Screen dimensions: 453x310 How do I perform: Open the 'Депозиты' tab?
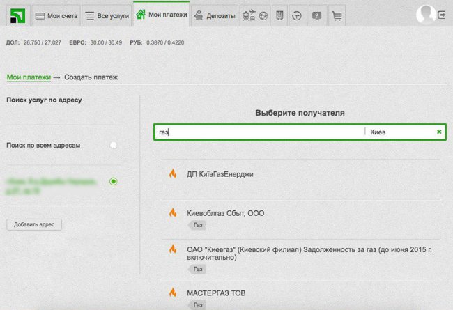[x=215, y=15]
